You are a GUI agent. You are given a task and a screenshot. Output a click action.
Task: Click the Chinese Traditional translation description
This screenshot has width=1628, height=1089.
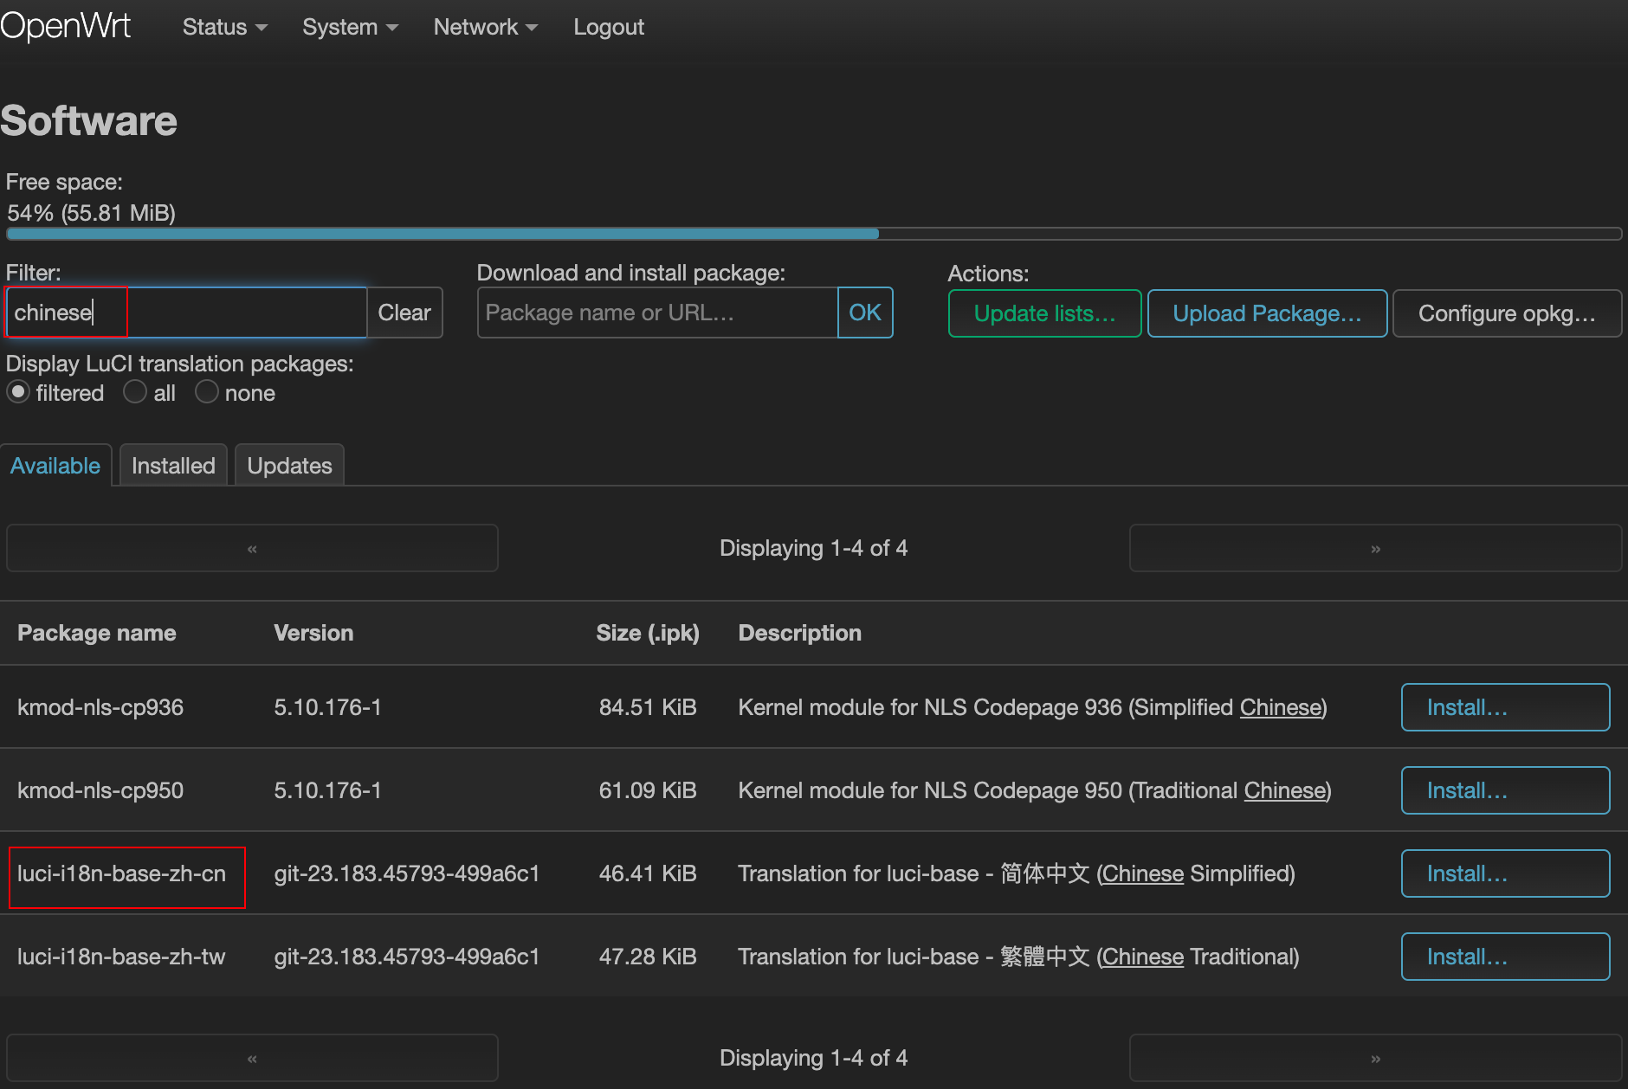pos(1018,957)
